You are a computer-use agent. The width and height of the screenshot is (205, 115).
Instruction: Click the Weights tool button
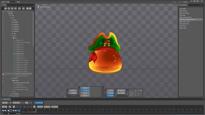(x=73, y=93)
